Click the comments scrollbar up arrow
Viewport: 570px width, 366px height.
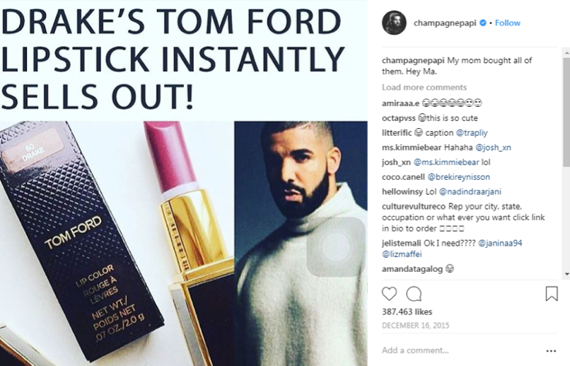click(x=566, y=53)
